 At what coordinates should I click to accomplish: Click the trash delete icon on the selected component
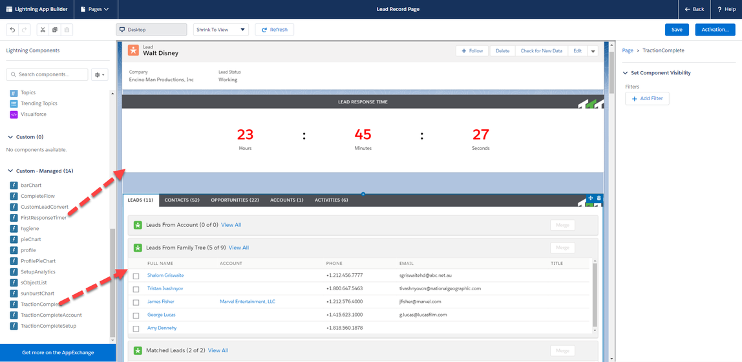(x=599, y=198)
